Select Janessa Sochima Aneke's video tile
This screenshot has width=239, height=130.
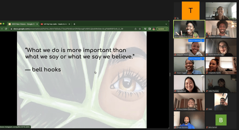coord(189,29)
